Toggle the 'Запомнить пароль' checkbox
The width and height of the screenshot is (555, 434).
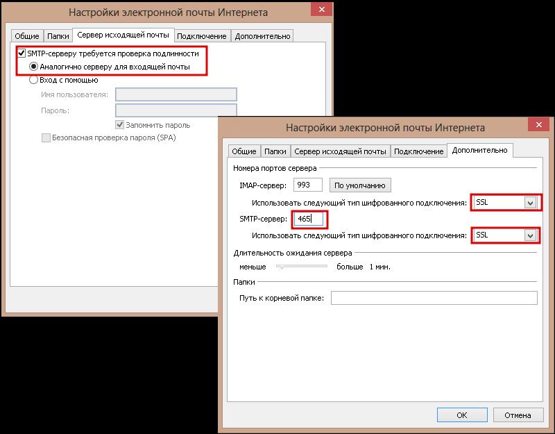[119, 125]
